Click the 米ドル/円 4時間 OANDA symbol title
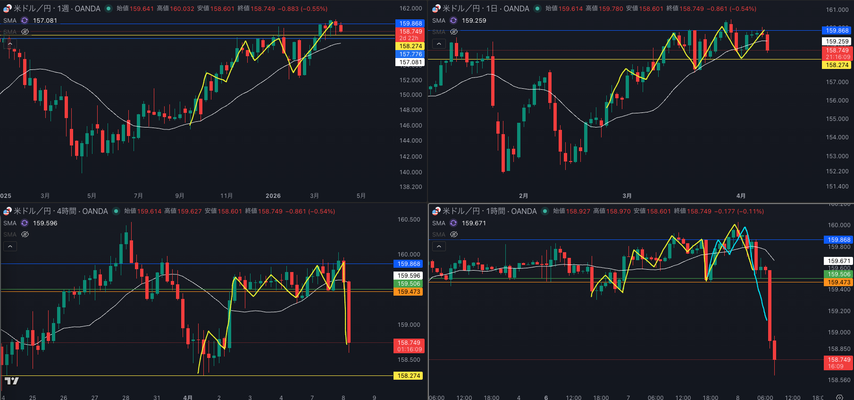The image size is (854, 400). 60,211
